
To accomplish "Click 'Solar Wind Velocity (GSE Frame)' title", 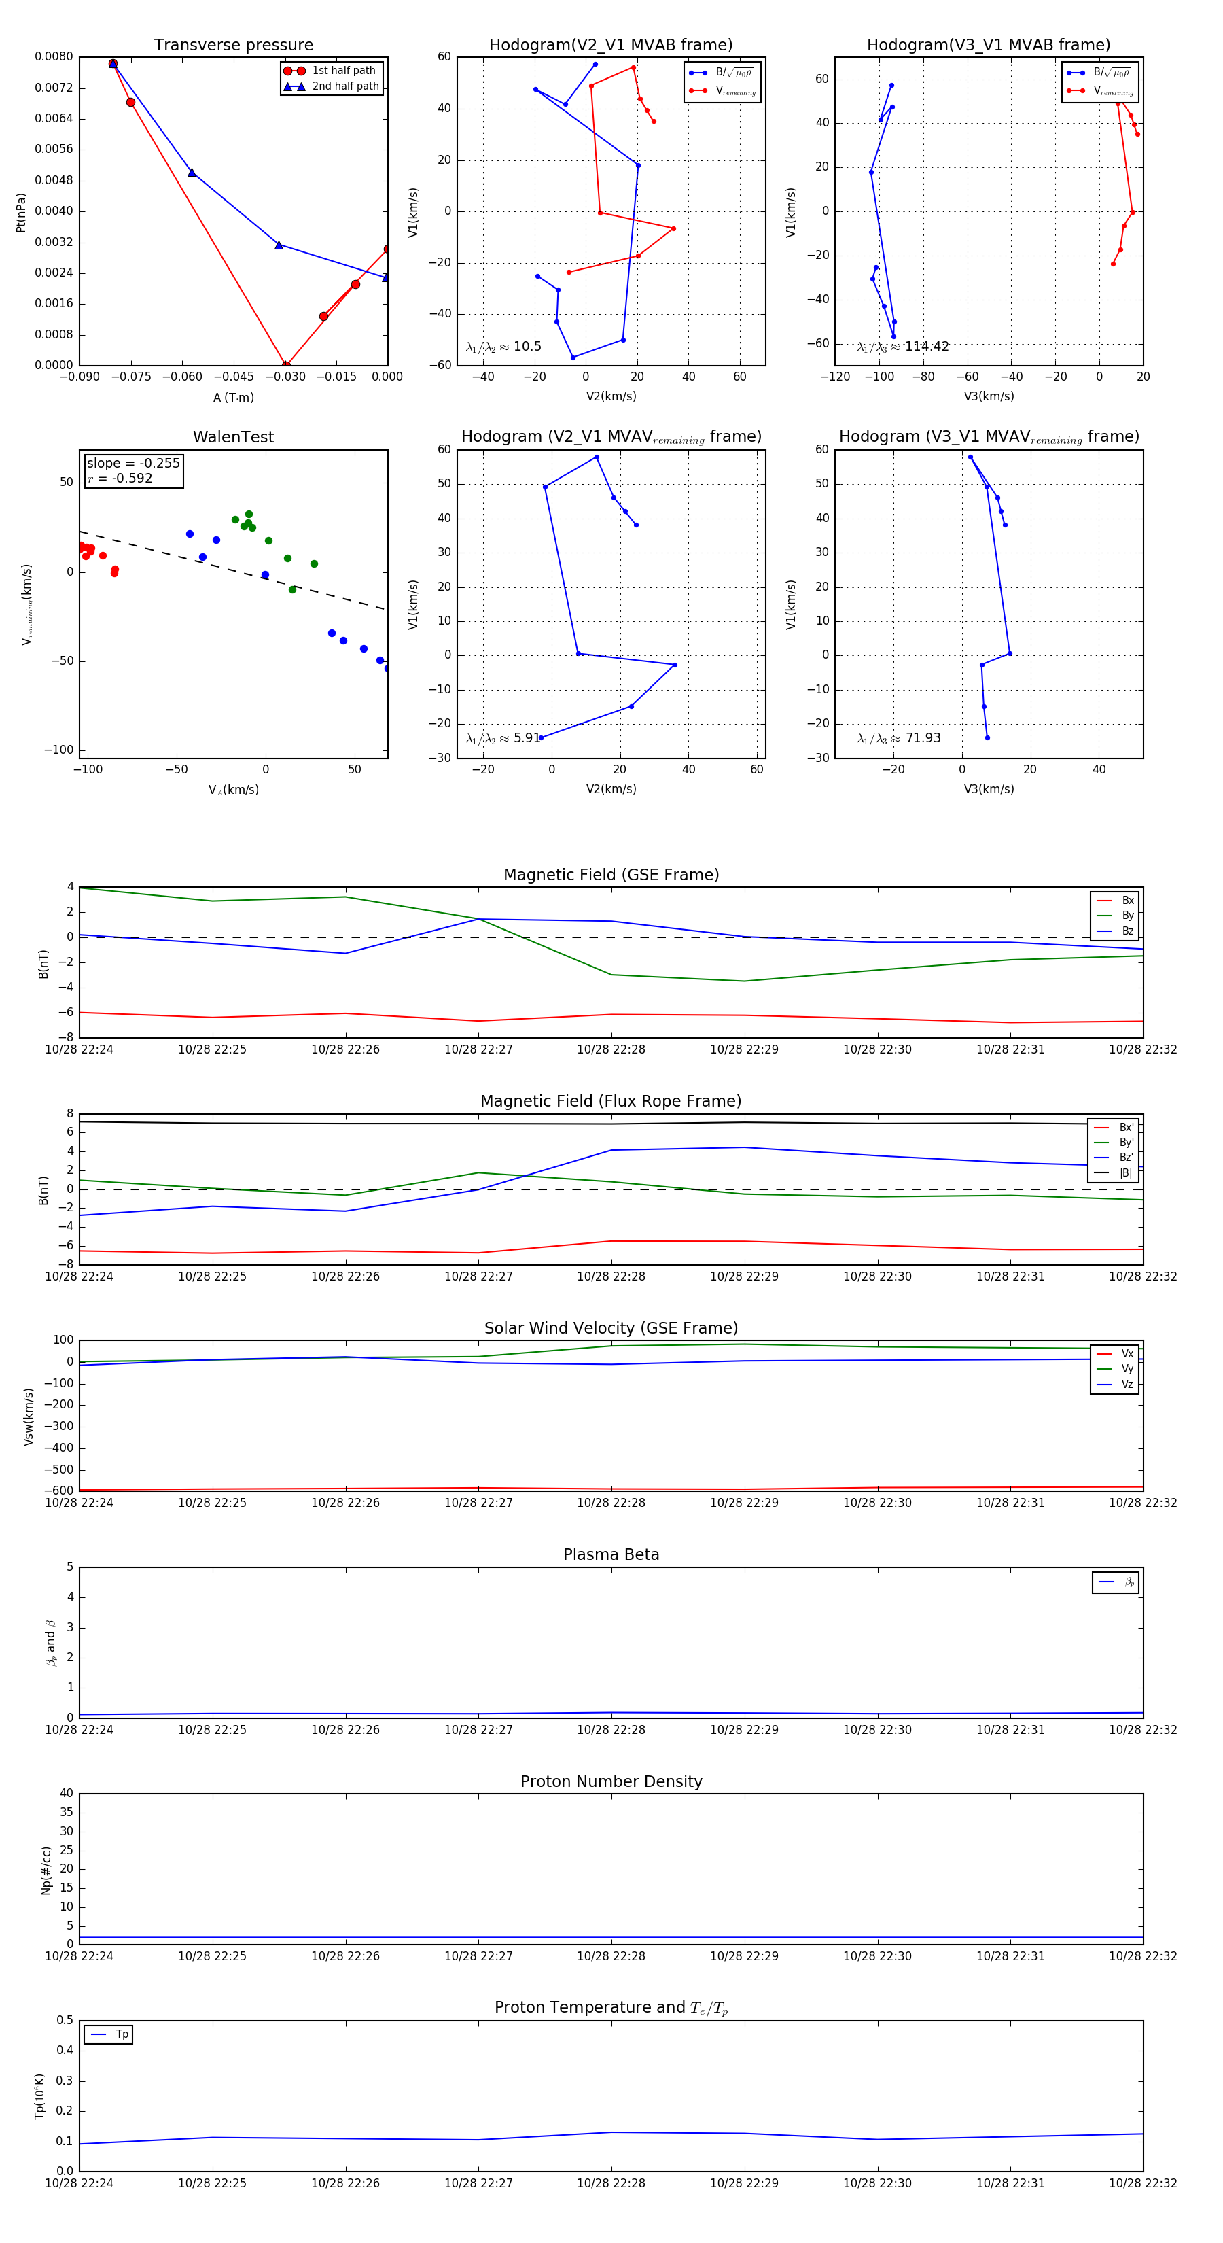I will pos(611,1328).
